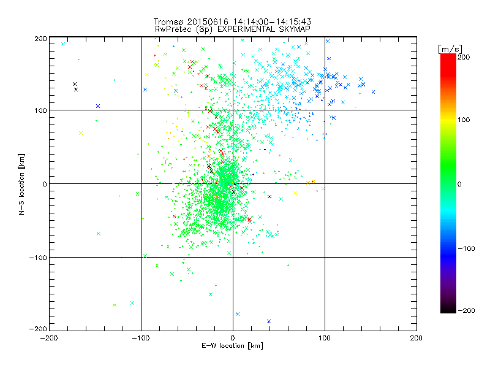Click the y-axis tick label '100'

[40, 110]
